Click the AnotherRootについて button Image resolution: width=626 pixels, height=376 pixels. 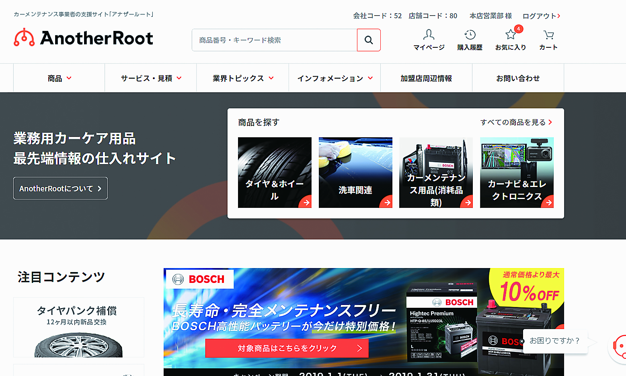pos(60,188)
